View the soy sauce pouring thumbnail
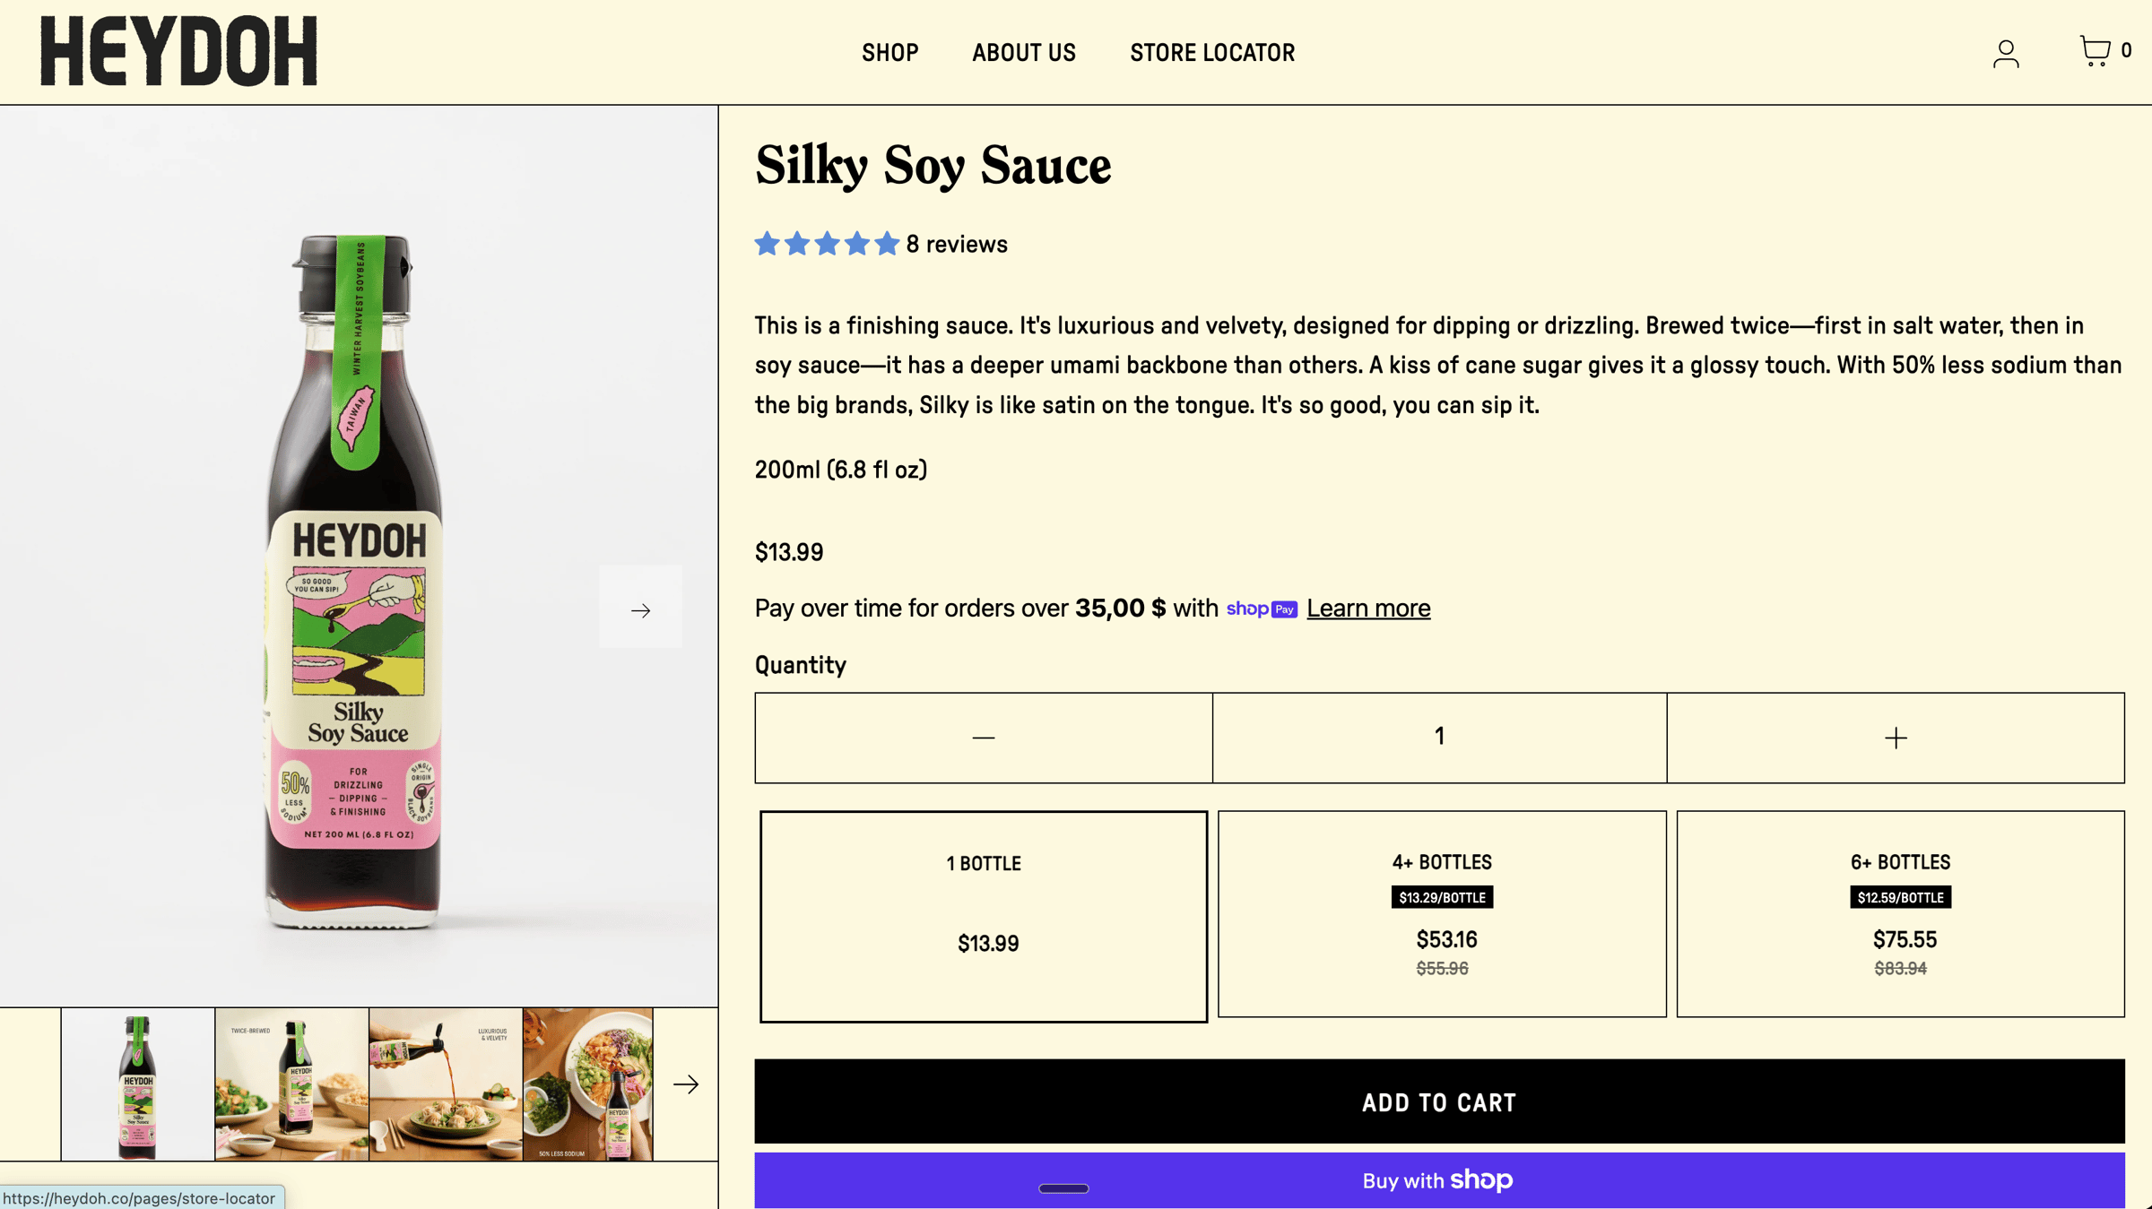 446,1084
